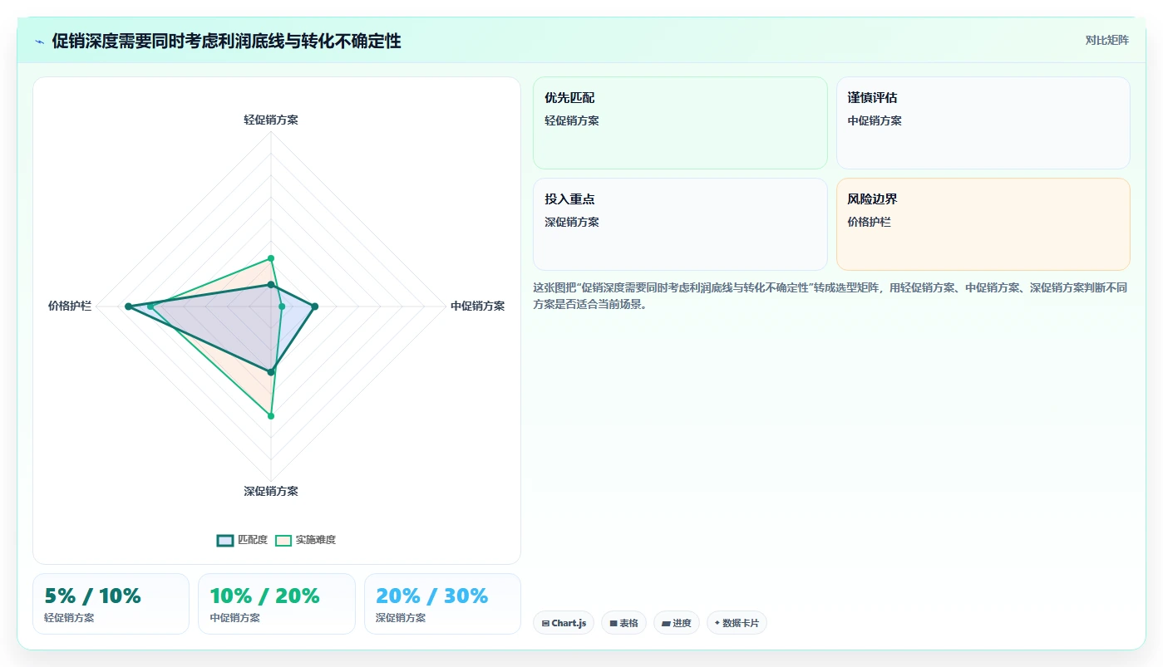The height and width of the screenshot is (667, 1163).
Task: Click the 10% / 20% stat card
Action: click(x=277, y=604)
